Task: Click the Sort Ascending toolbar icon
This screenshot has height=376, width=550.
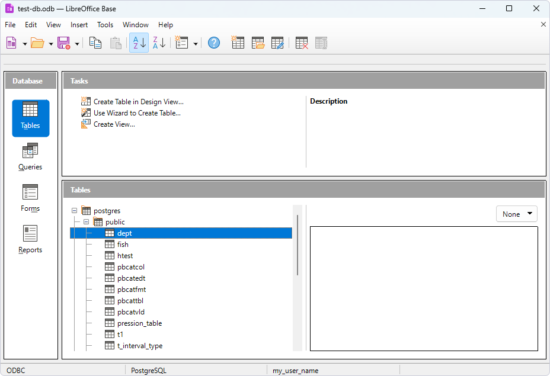Action: (139, 43)
